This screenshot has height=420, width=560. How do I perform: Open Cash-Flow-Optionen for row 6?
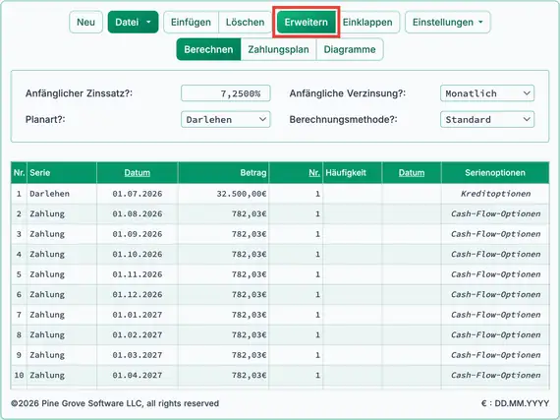coord(495,294)
